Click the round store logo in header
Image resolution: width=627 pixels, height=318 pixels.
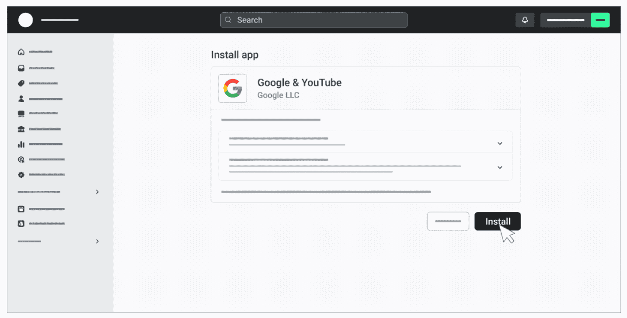[x=26, y=20]
